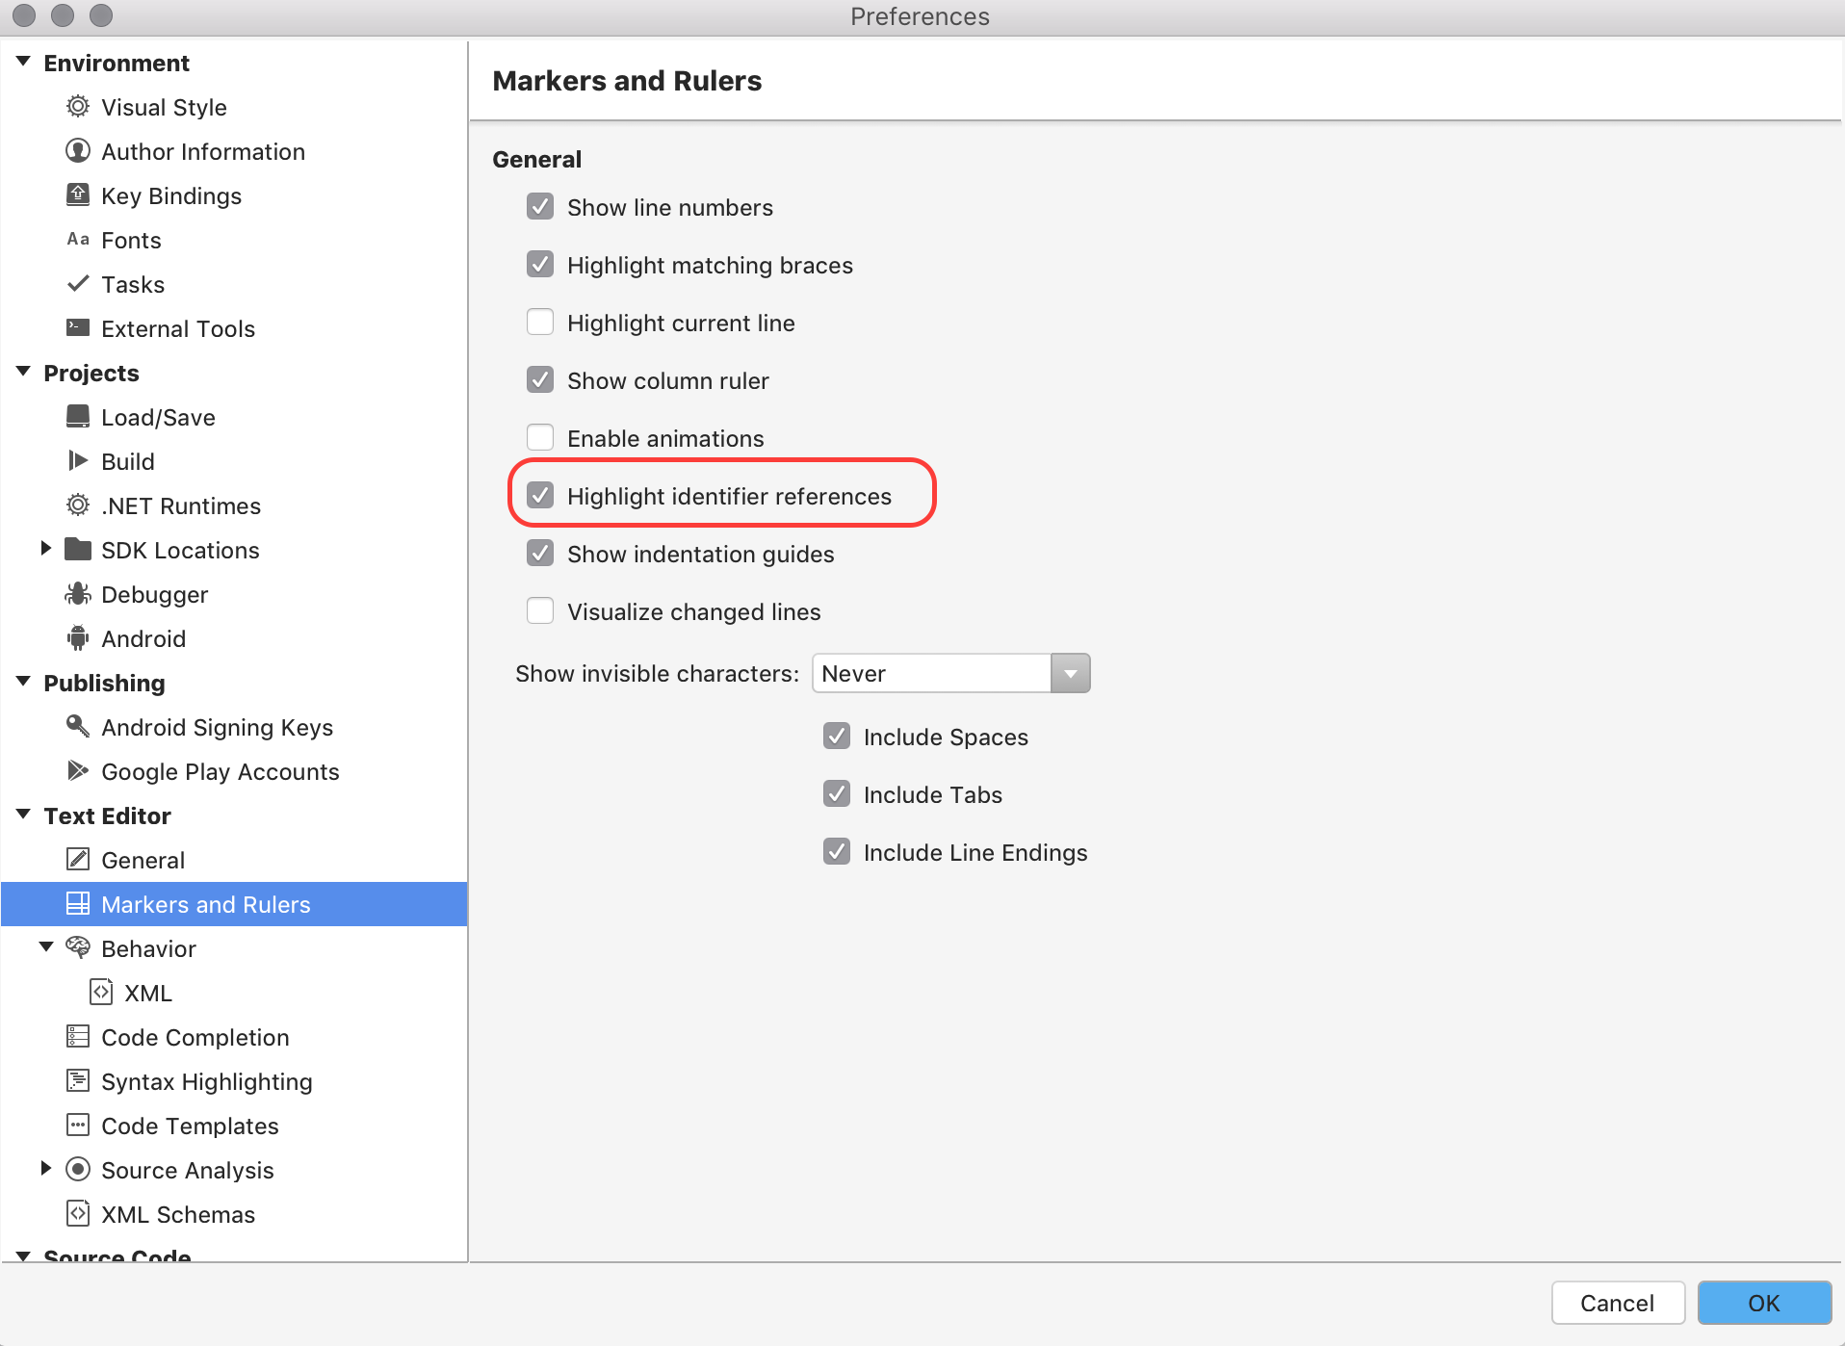
Task: Open the Show invisible characters dropdown
Action: (1070, 673)
